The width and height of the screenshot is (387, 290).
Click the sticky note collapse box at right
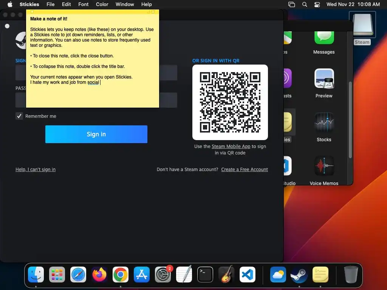153,12
